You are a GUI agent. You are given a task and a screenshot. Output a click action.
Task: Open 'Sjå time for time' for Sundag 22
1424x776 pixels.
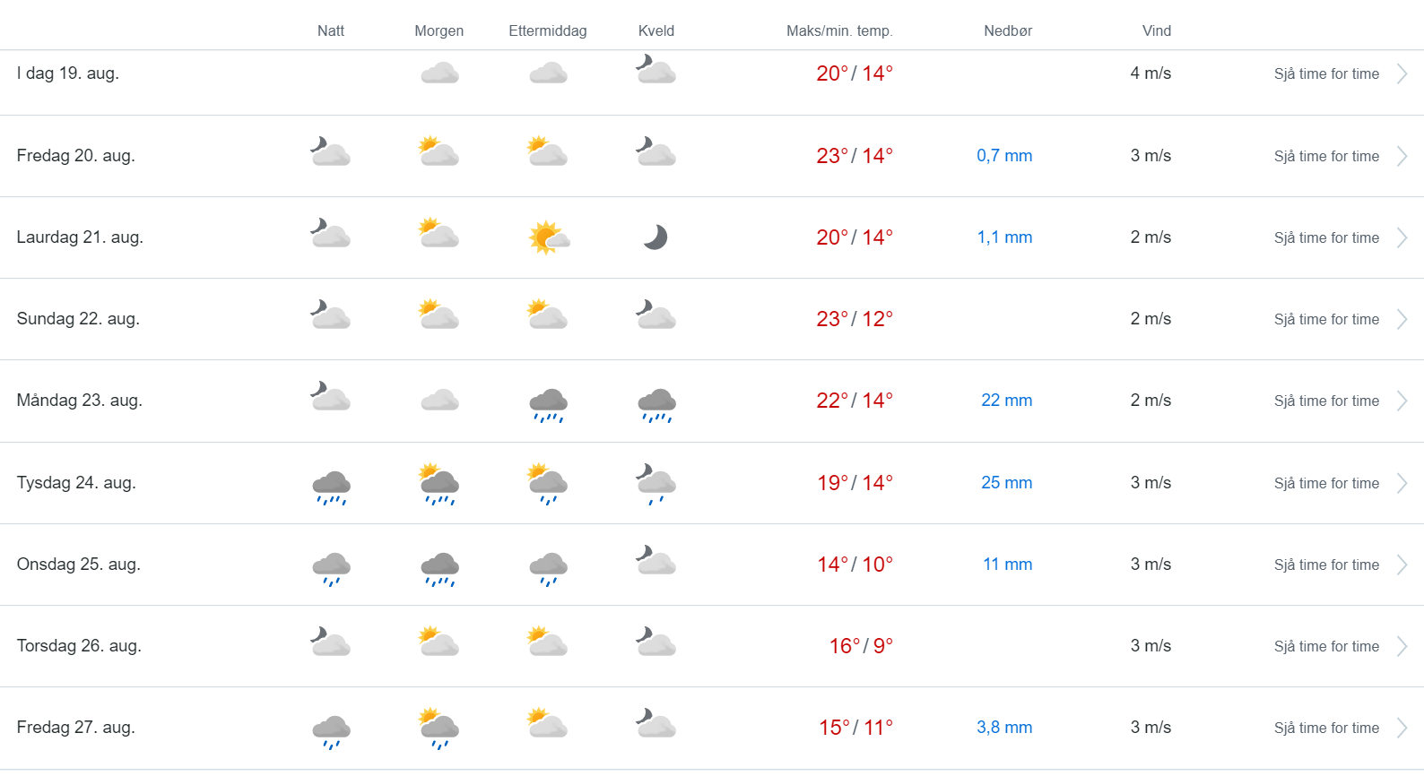click(x=1326, y=319)
